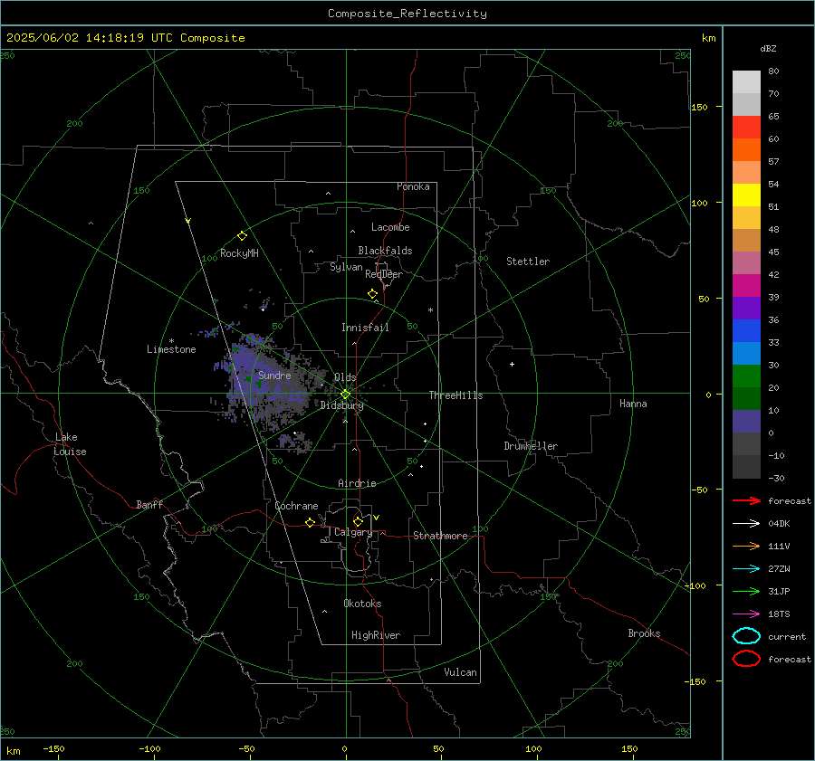Screen dimensions: 815x761
Task: Click the Cochrane town label
Action: pyautogui.click(x=296, y=506)
